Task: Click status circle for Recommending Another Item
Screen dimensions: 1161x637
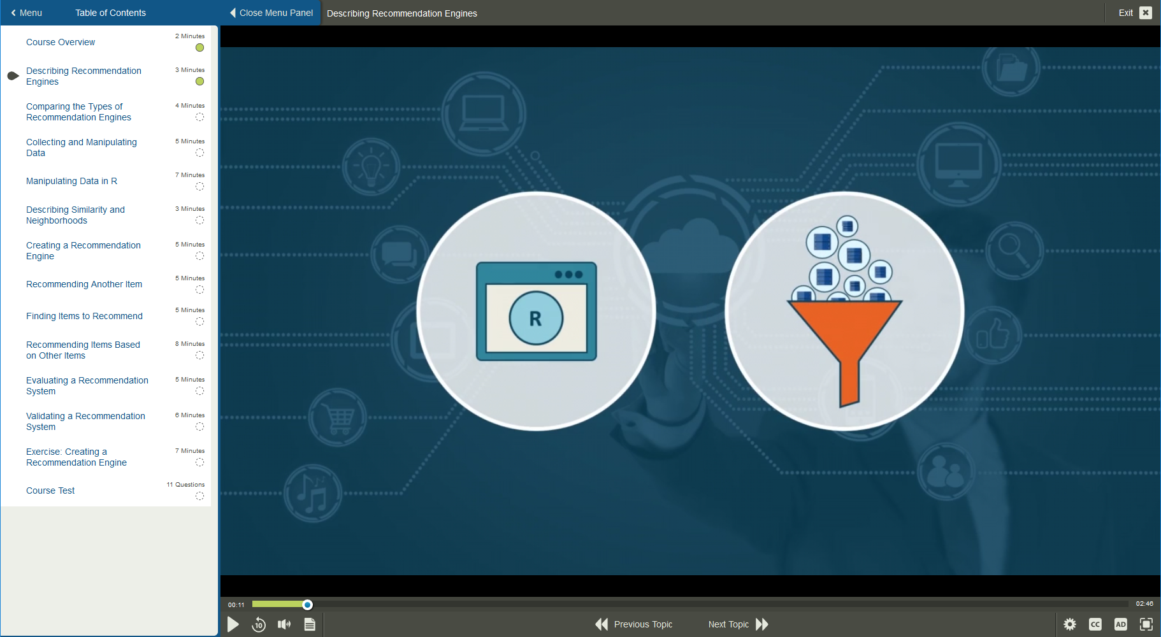Action: pyautogui.click(x=199, y=290)
